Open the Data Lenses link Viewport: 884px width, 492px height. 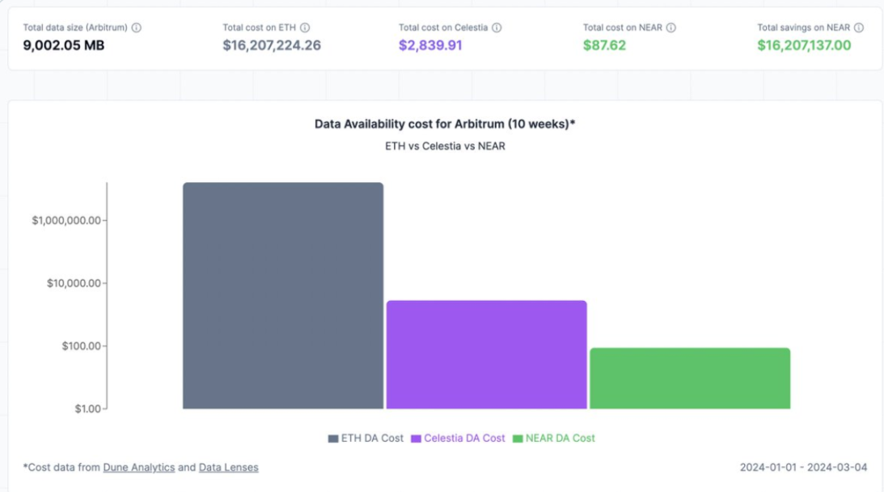pos(229,468)
